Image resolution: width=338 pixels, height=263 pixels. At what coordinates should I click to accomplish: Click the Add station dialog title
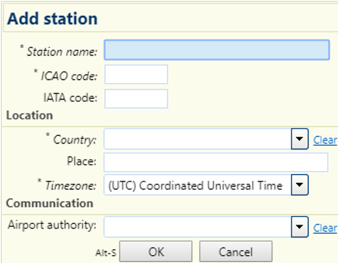coord(52,19)
